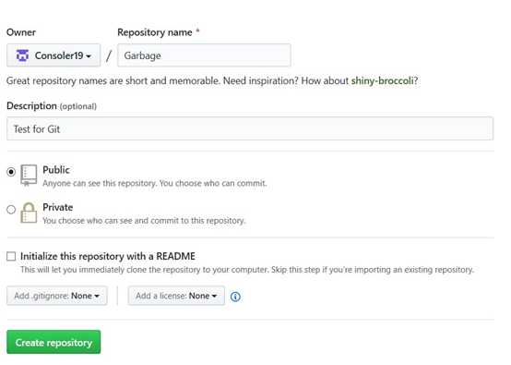The image size is (511, 365).
Task: Focus the Repository name field containing Garbage
Action: 204,55
